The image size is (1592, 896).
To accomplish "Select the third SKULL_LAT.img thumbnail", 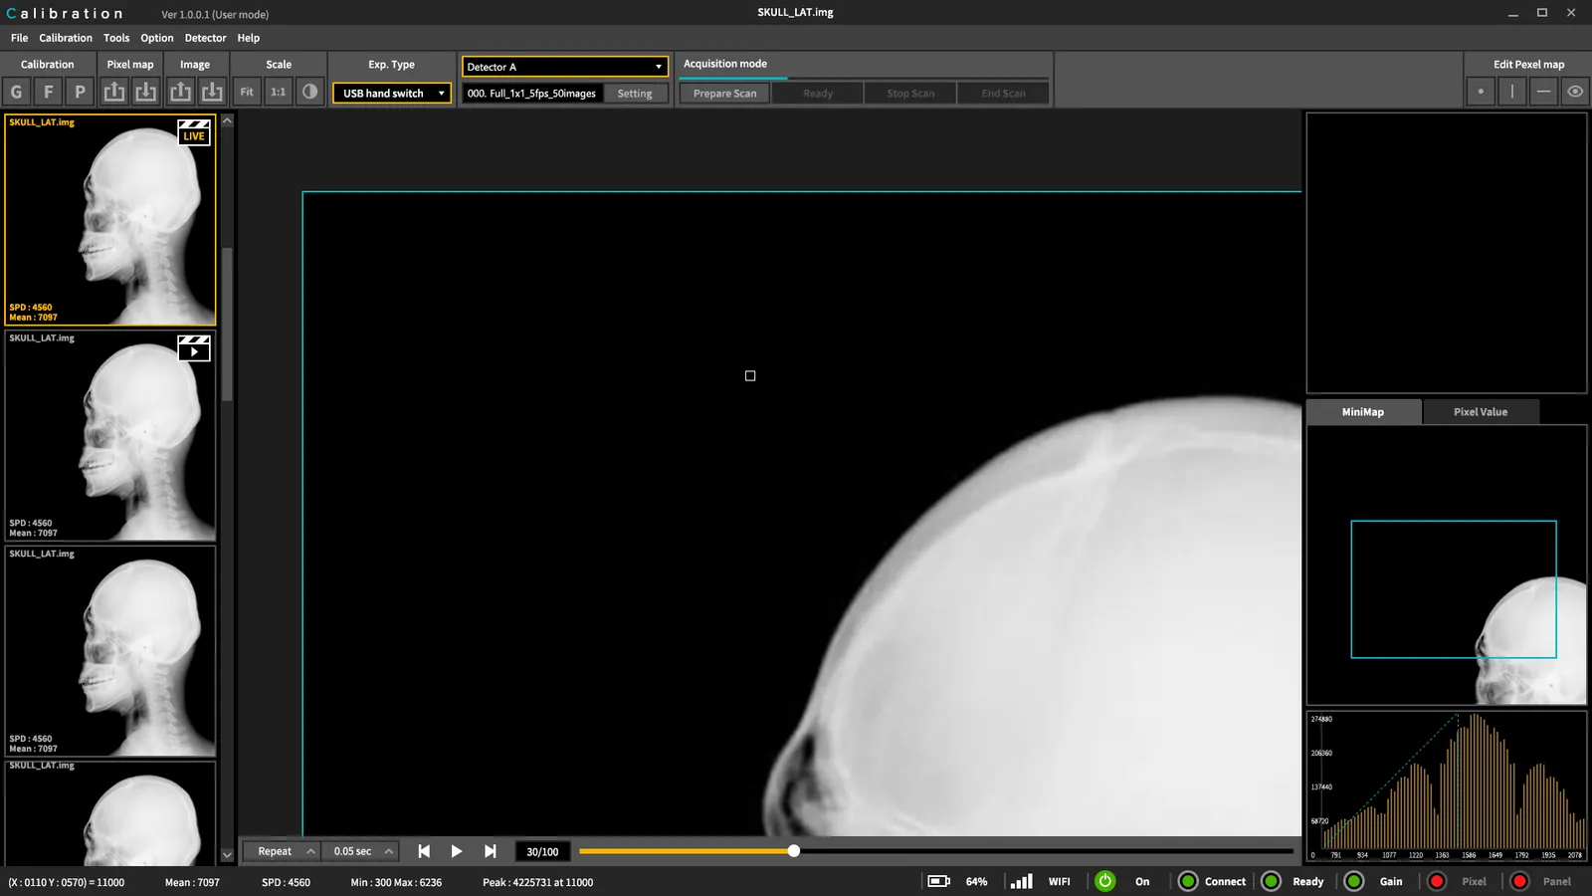I will 110,651.
